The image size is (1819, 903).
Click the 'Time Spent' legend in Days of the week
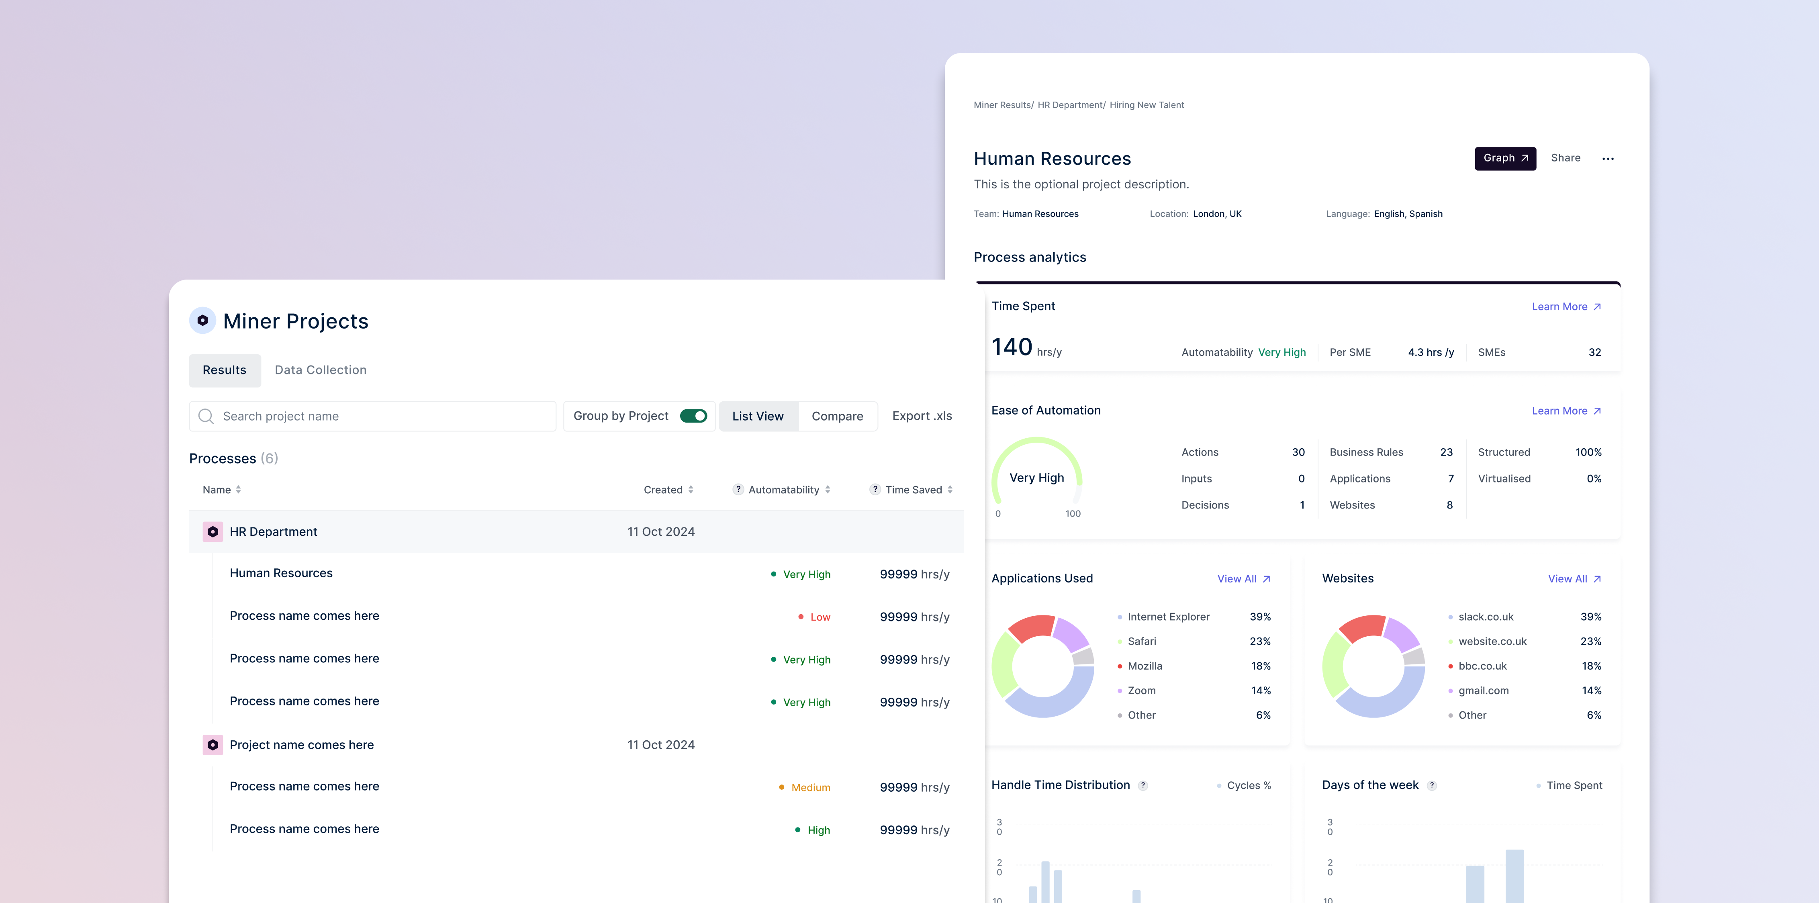[1574, 786]
